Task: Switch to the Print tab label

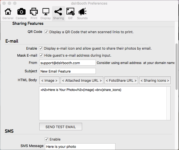Action: tap(34, 18)
